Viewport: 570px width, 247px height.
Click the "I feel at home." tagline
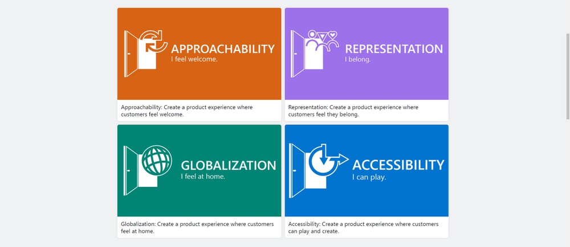[203, 176]
